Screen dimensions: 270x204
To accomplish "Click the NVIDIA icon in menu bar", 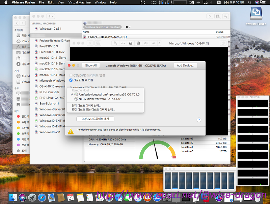I will coord(191,2).
